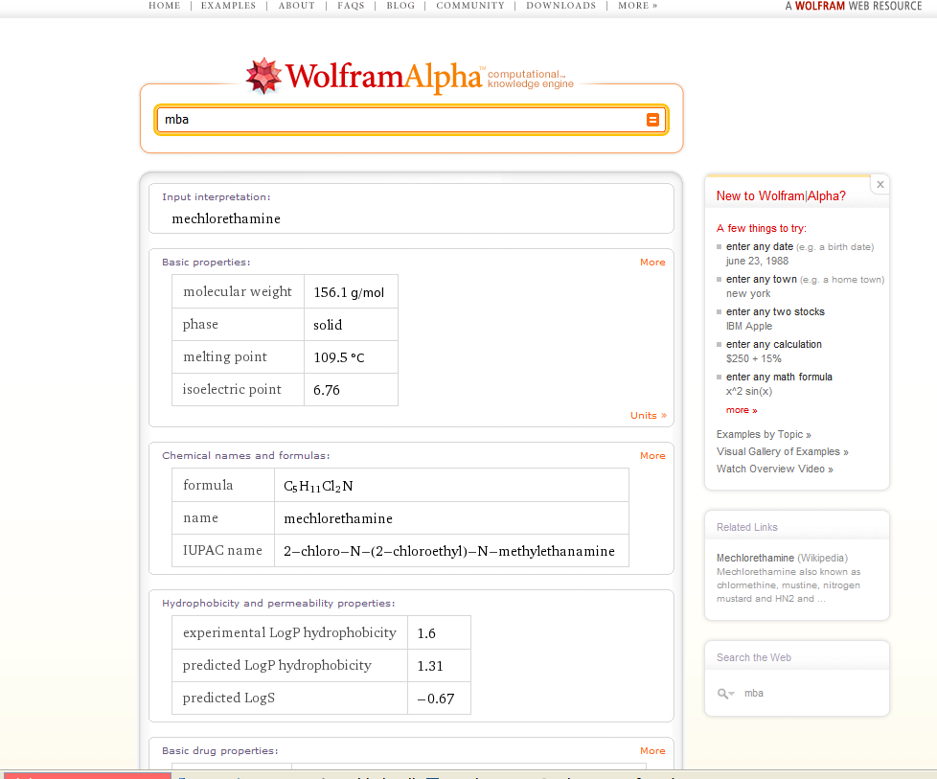Click Watch Overview Video link
This screenshot has width=937, height=779.
coord(774,469)
